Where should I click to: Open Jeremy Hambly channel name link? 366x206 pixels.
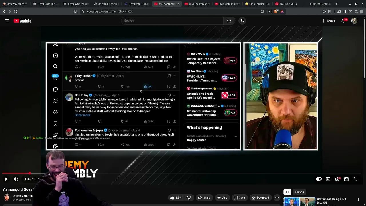click(x=23, y=196)
